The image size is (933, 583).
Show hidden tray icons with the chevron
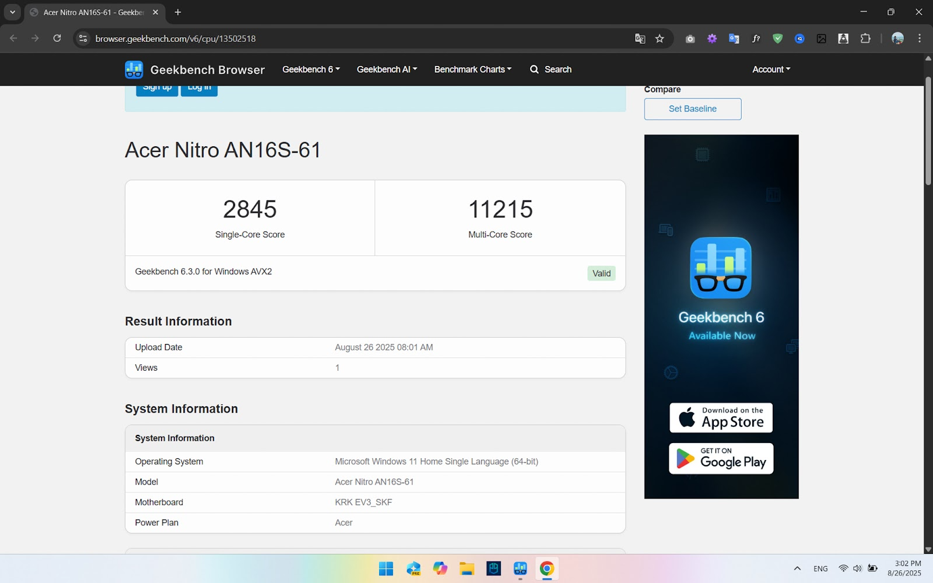pos(797,568)
